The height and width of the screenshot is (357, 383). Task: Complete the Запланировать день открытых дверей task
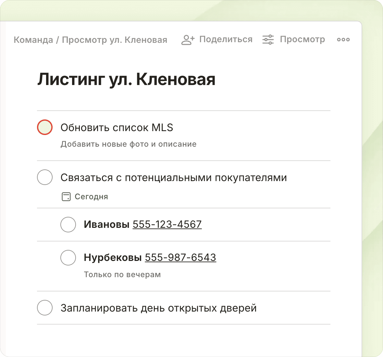45,308
